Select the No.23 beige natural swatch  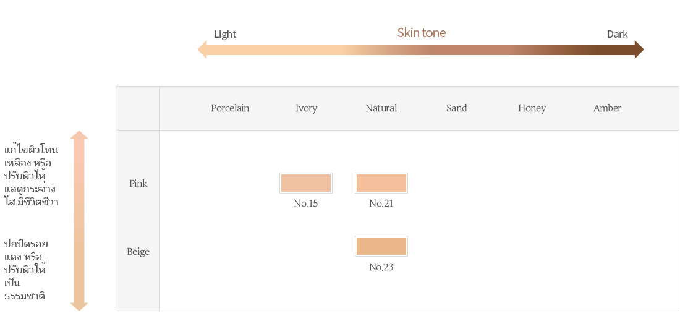click(381, 246)
